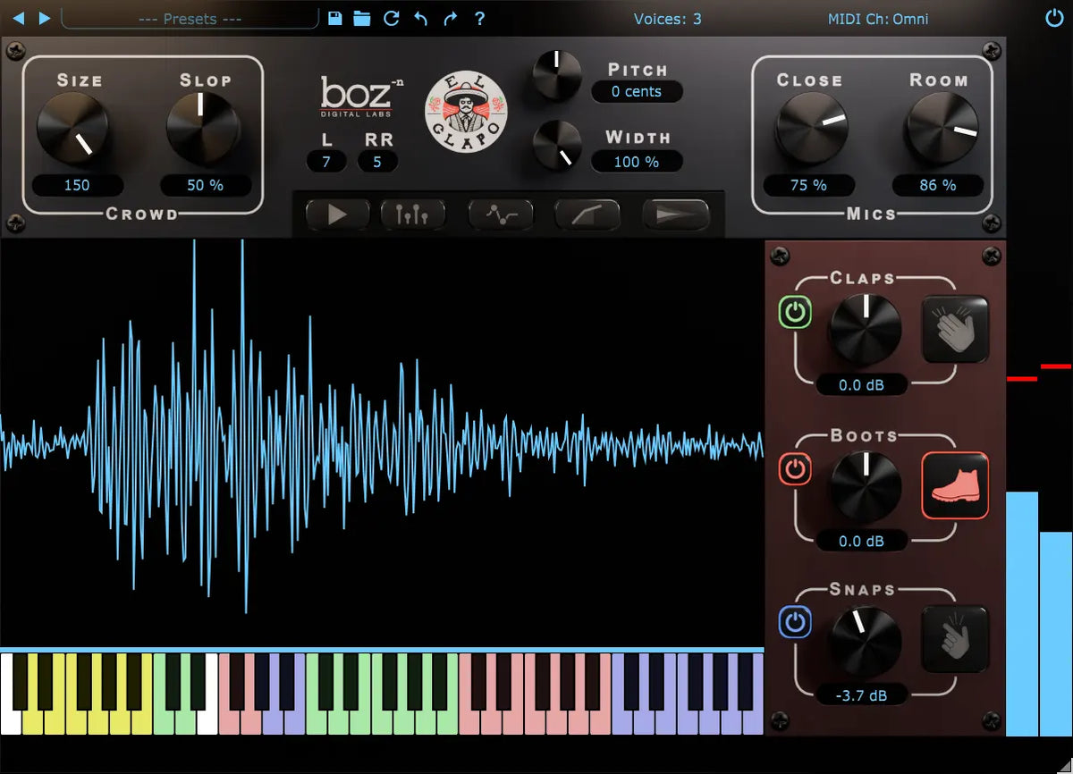This screenshot has height=774, width=1073.
Task: Switch to the mixer faders tab
Action: point(412,215)
